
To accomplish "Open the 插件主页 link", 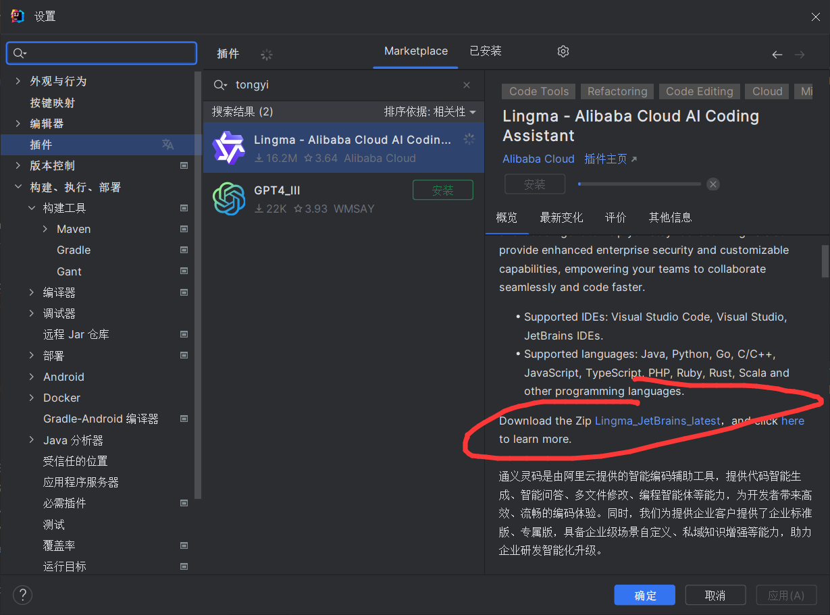I will tap(611, 159).
